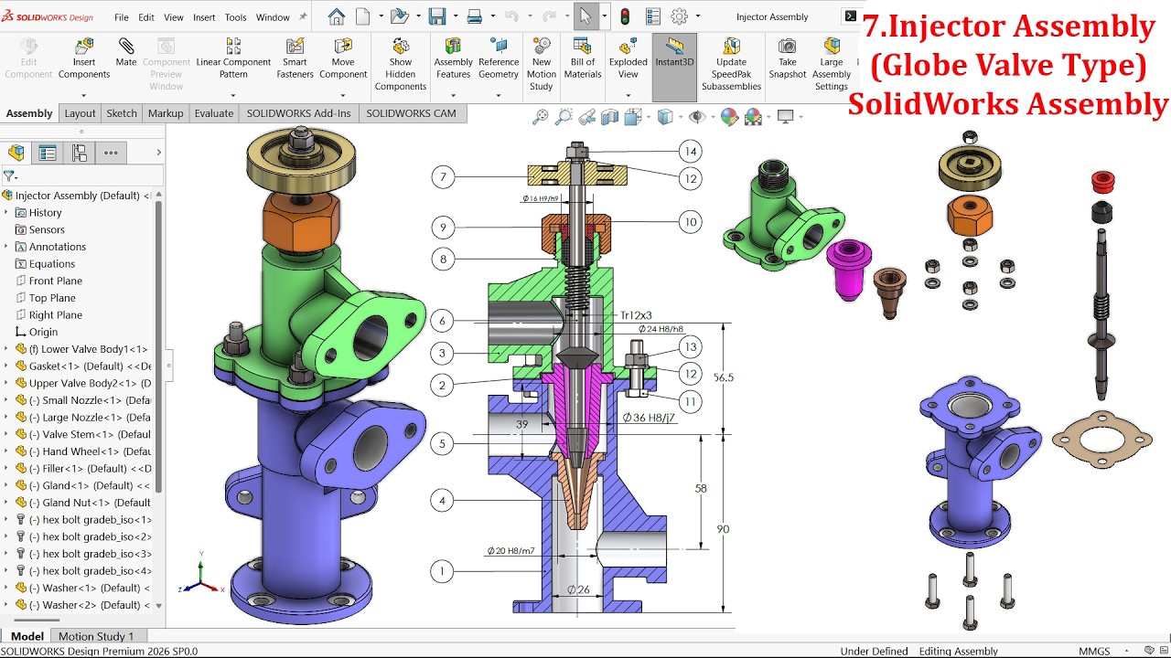Image resolution: width=1171 pixels, height=658 pixels.
Task: Choose the Move Component tool
Action: [x=343, y=58]
